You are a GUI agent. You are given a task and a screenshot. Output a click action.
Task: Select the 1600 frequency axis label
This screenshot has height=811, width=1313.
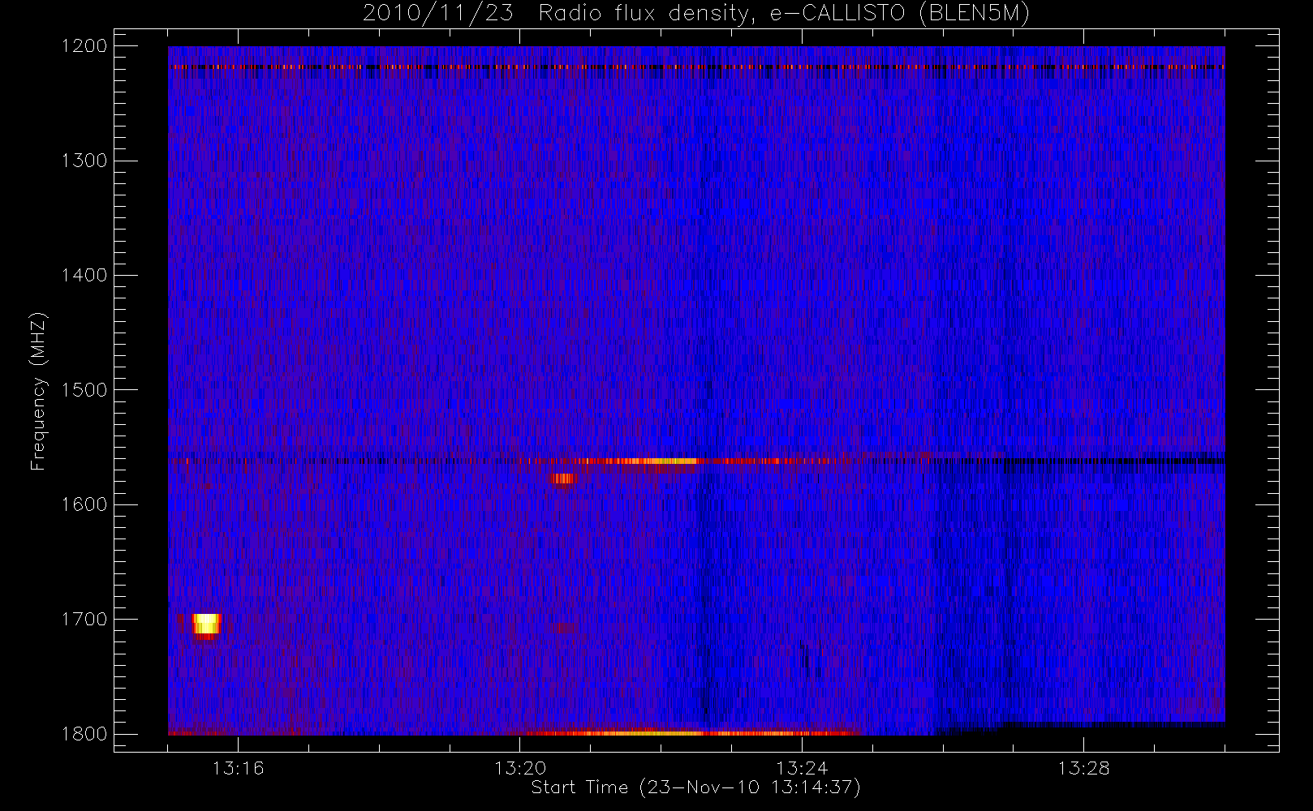[x=84, y=504]
